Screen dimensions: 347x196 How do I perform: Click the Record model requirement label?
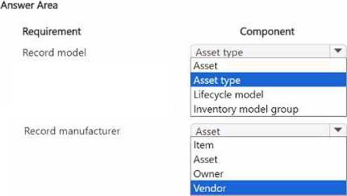[54, 53]
